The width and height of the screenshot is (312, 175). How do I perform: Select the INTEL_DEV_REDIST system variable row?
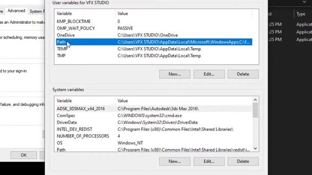154,129
